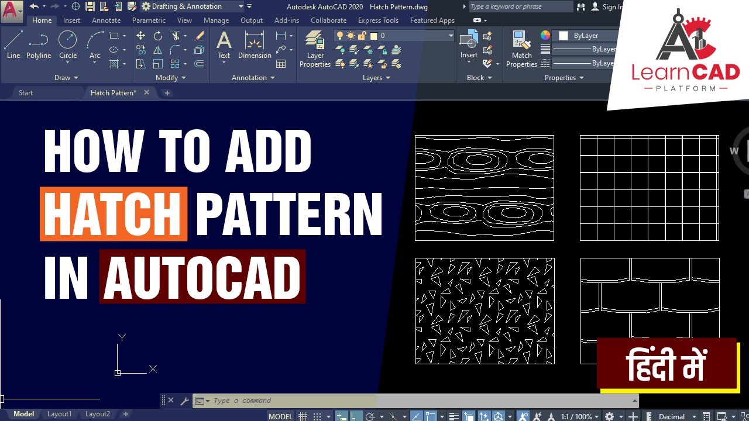This screenshot has height=421, width=749.
Task: Toggle layer 0 on/off lightbulb
Action: click(340, 36)
